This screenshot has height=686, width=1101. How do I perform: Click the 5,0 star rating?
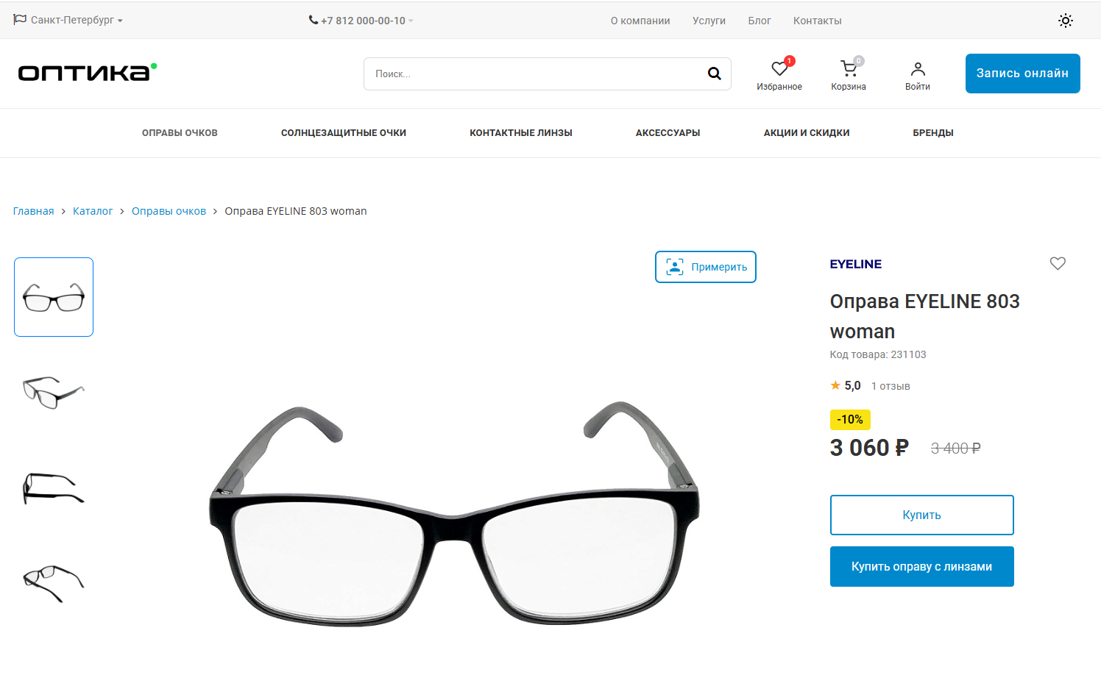point(846,385)
